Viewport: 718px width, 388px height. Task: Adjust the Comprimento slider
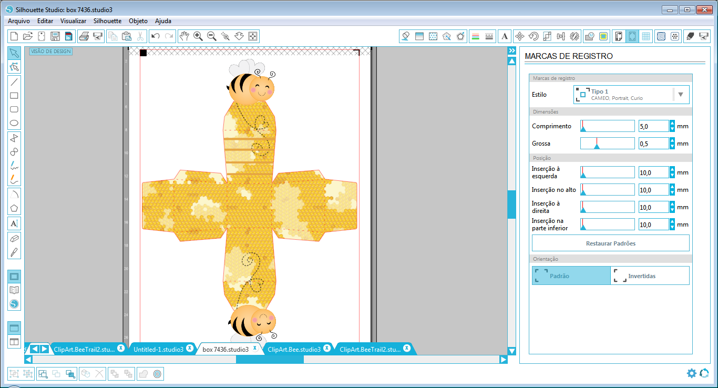[608, 126]
